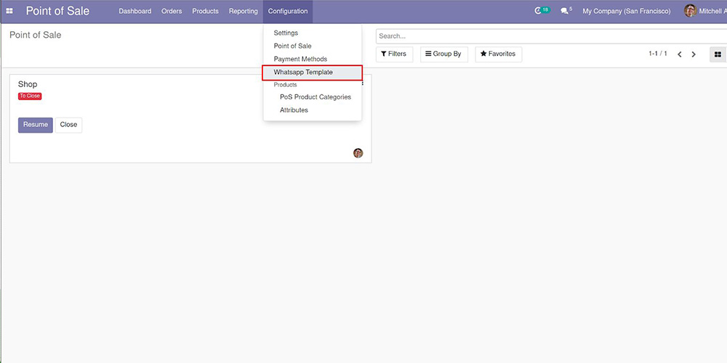Open the Reporting menu in the navbar
This screenshot has width=727, height=363.
pyautogui.click(x=243, y=12)
